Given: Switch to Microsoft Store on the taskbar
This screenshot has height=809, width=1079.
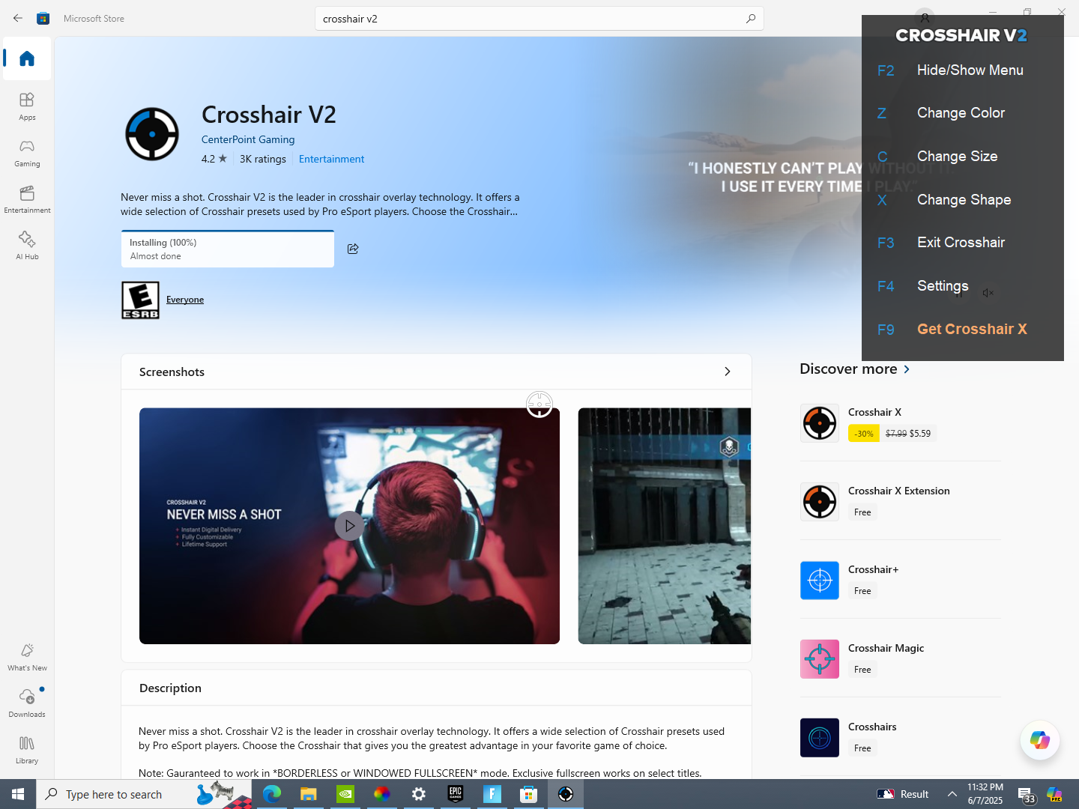Looking at the screenshot, I should [x=529, y=794].
